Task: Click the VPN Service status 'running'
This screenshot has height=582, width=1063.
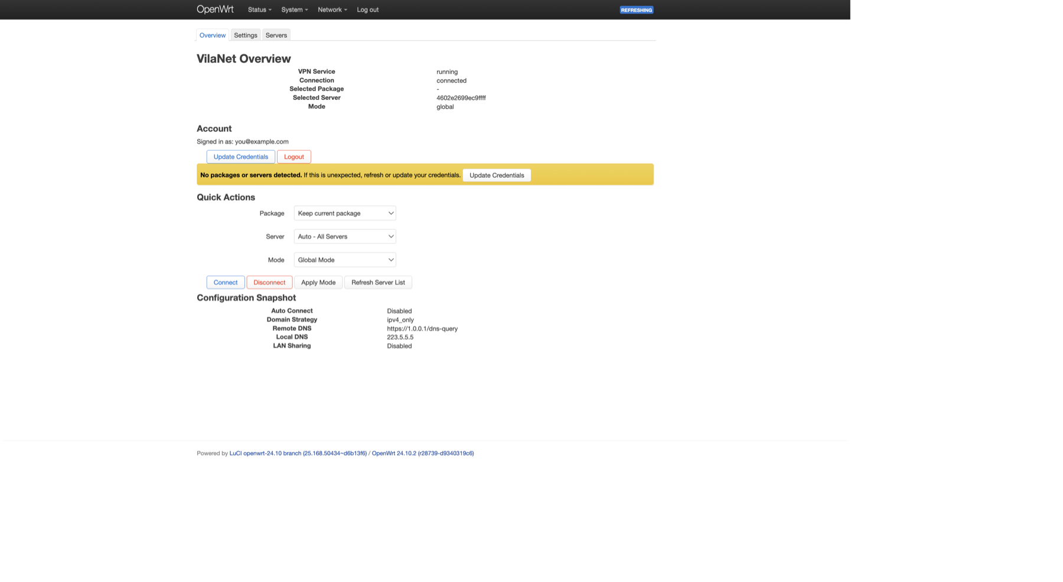Action: [447, 71]
